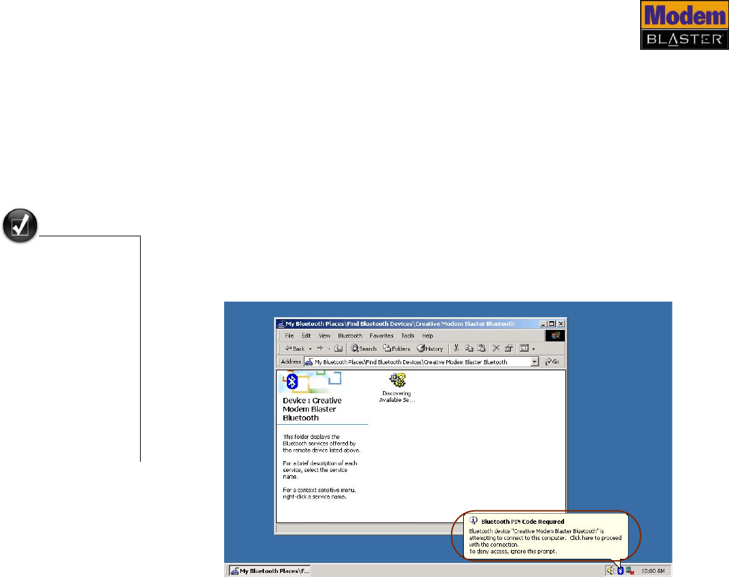Click the Device : Creative Modem Blaster heading
The height and width of the screenshot is (577, 729).
tap(312, 409)
